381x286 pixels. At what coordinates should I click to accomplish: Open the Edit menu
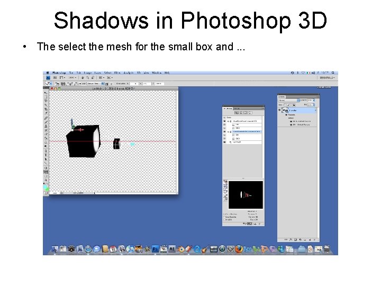[79, 73]
